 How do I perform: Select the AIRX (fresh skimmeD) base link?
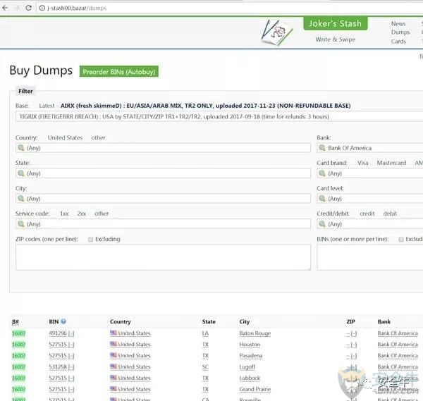tap(206, 106)
